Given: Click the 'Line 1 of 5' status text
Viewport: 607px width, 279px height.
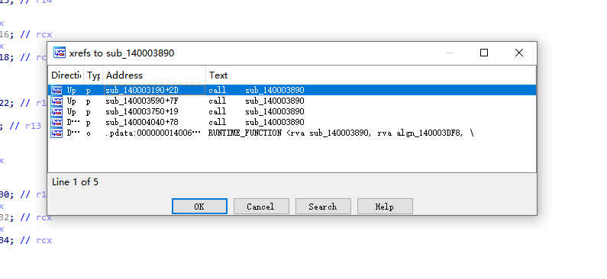Looking at the screenshot, I should [x=75, y=182].
